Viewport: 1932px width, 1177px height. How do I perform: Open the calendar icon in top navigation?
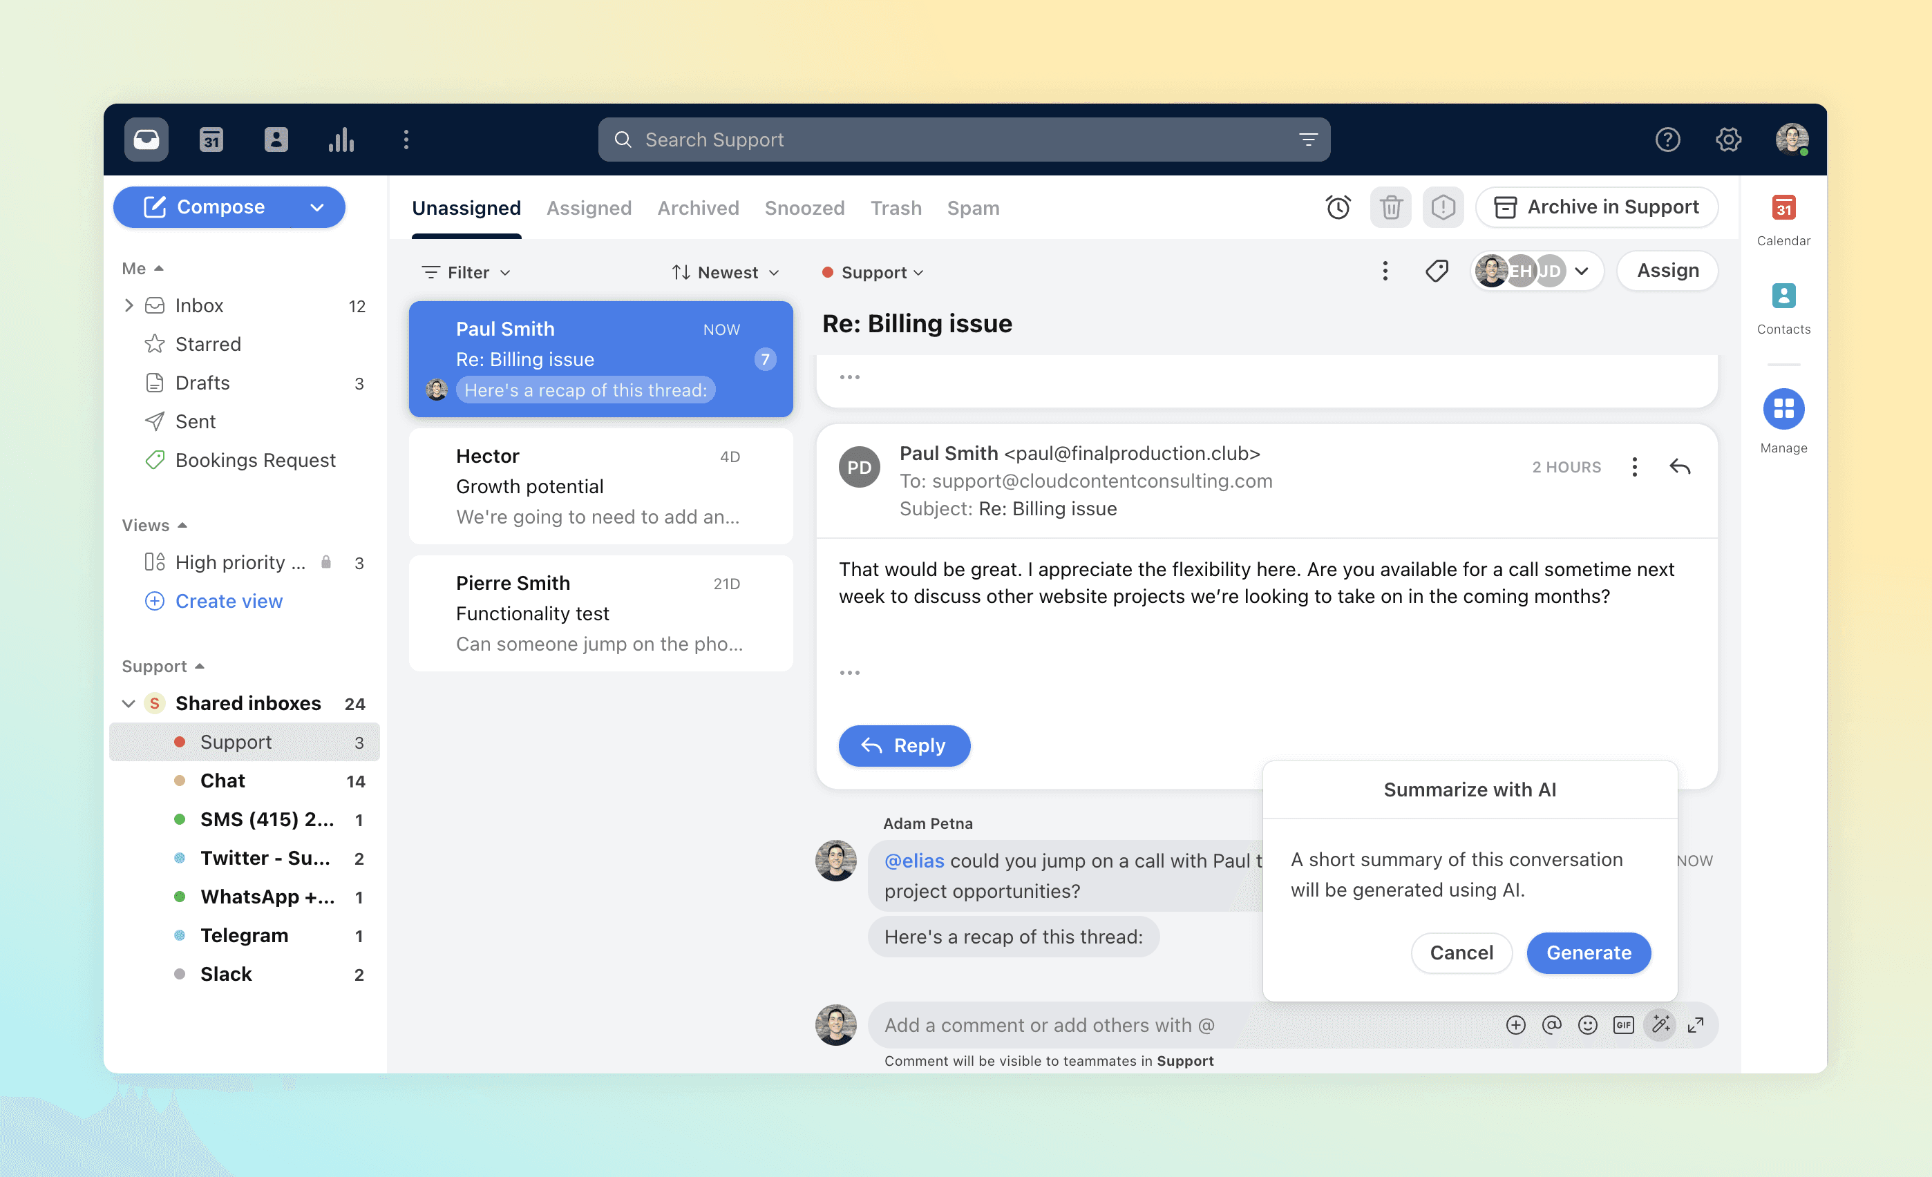[x=211, y=140]
